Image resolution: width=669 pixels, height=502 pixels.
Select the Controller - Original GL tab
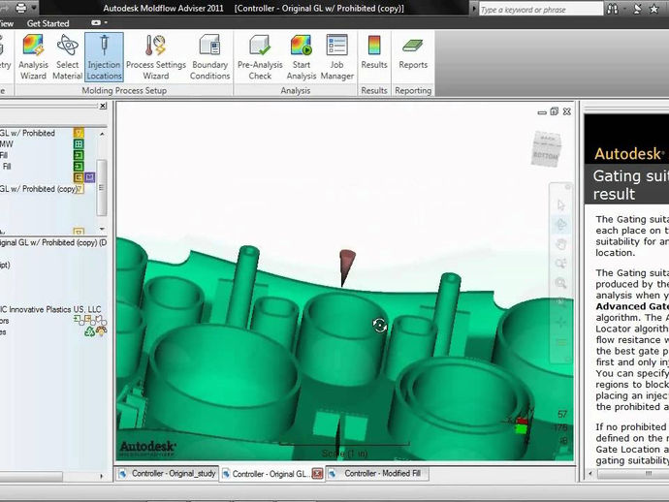269,474
